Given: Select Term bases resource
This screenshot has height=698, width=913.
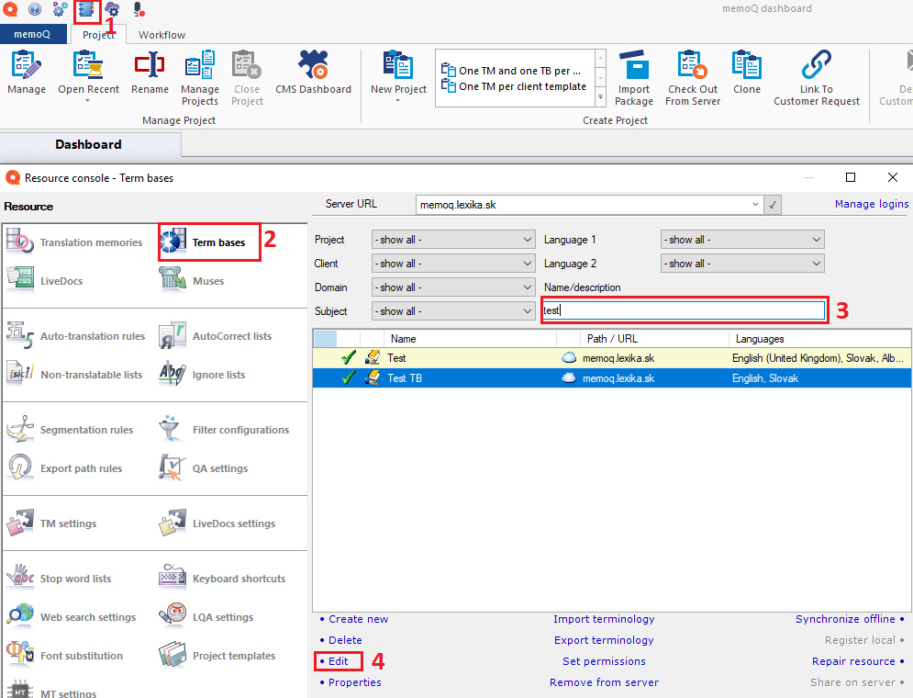Looking at the screenshot, I should (203, 242).
